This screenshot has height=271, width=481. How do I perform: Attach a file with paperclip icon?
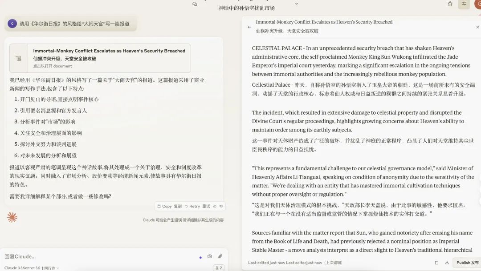tap(220, 256)
